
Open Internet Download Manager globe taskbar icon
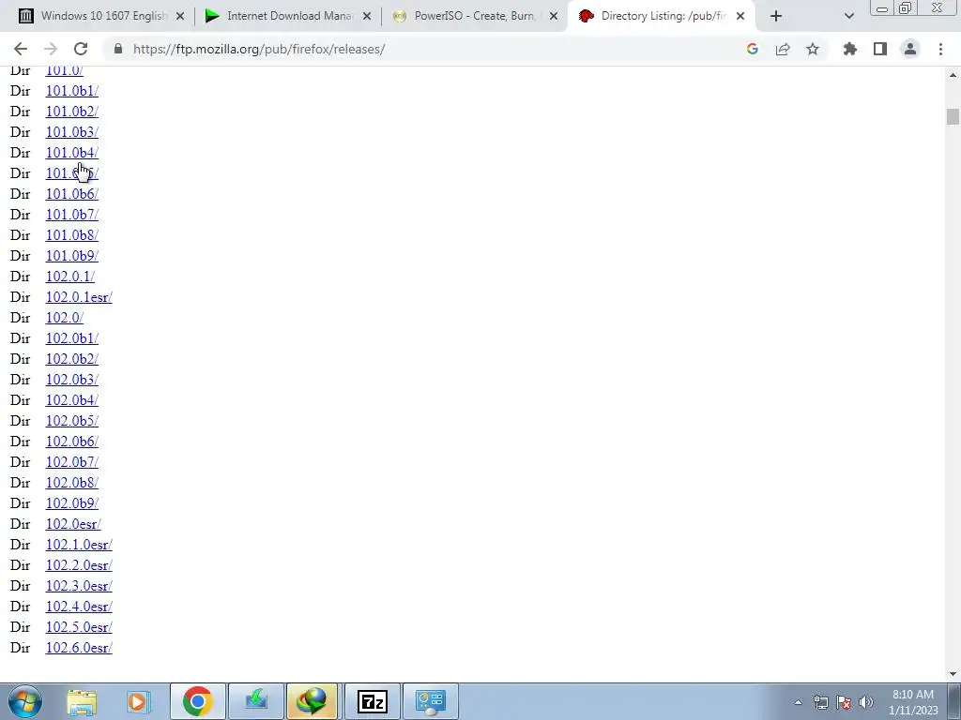click(312, 701)
